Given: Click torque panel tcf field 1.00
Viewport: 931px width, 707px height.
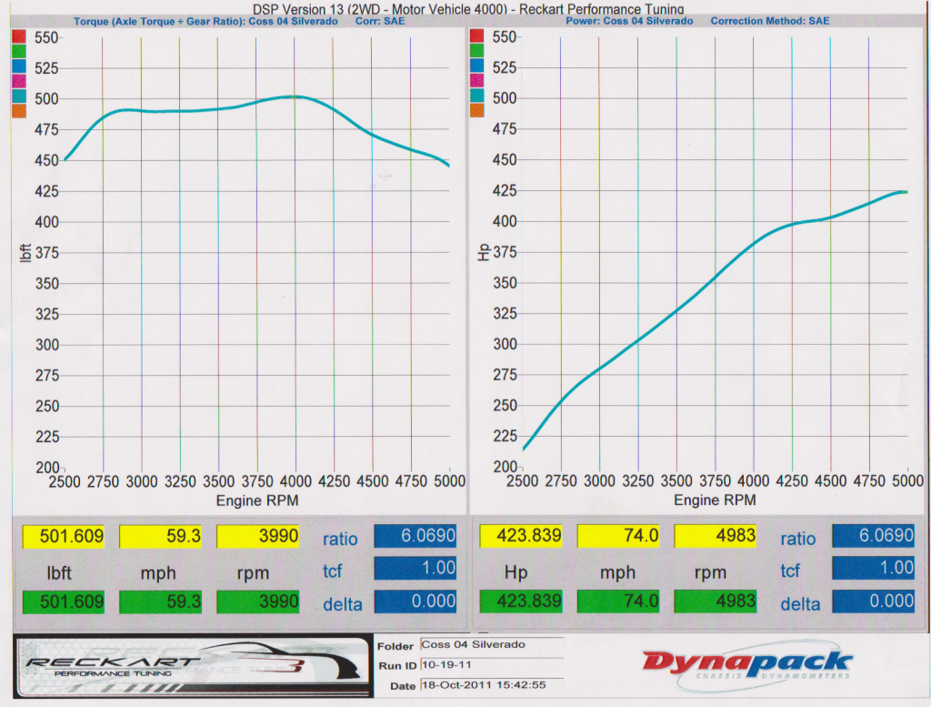Looking at the screenshot, I should pyautogui.click(x=415, y=569).
